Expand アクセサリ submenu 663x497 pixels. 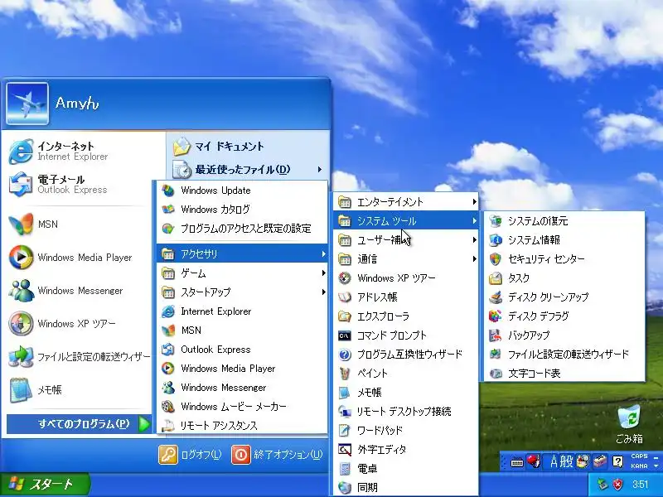tap(242, 253)
